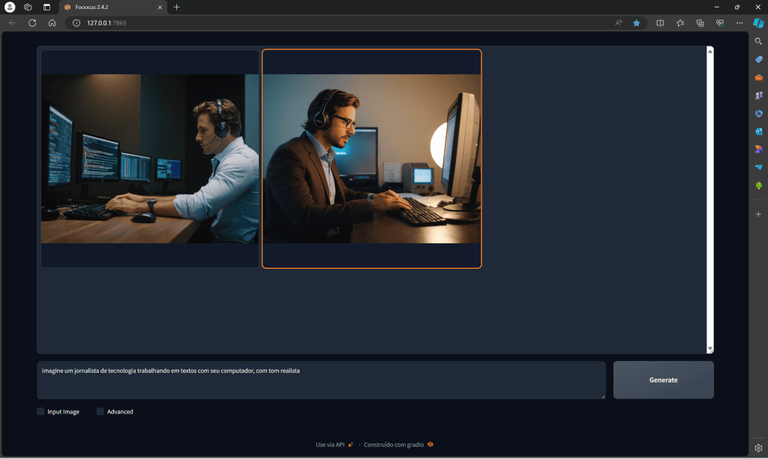The image size is (768, 459).
Task: Open Search in the Edge sidebar
Action: tap(758, 41)
